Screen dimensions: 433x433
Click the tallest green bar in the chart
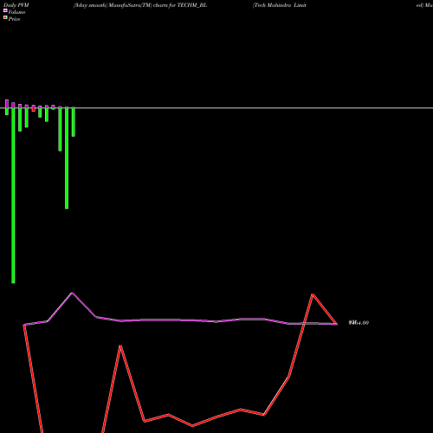pyautogui.click(x=13, y=196)
